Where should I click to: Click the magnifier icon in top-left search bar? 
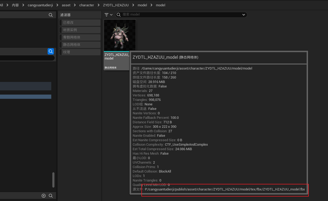51,15
